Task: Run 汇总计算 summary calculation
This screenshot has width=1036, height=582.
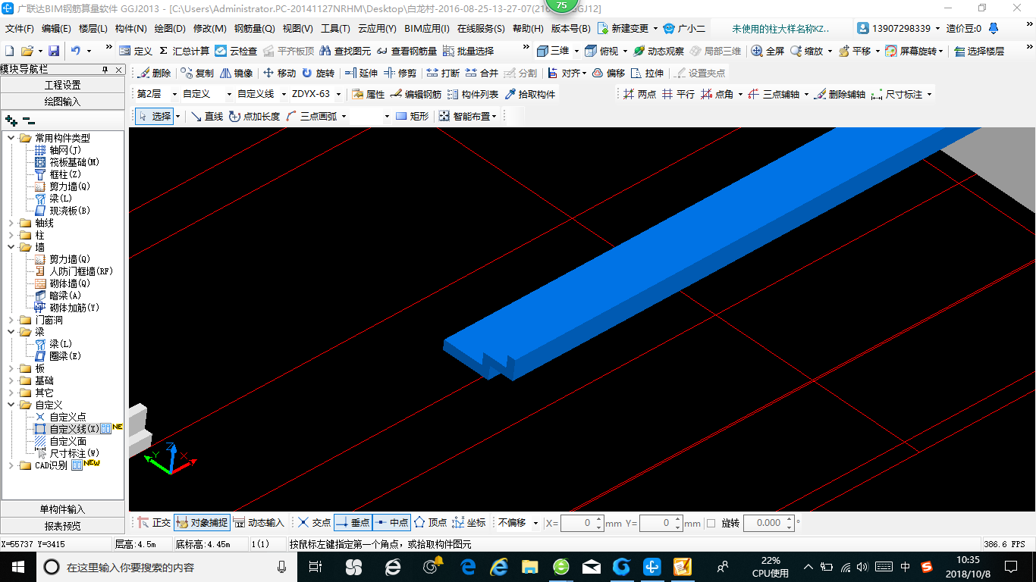Action: pyautogui.click(x=184, y=51)
